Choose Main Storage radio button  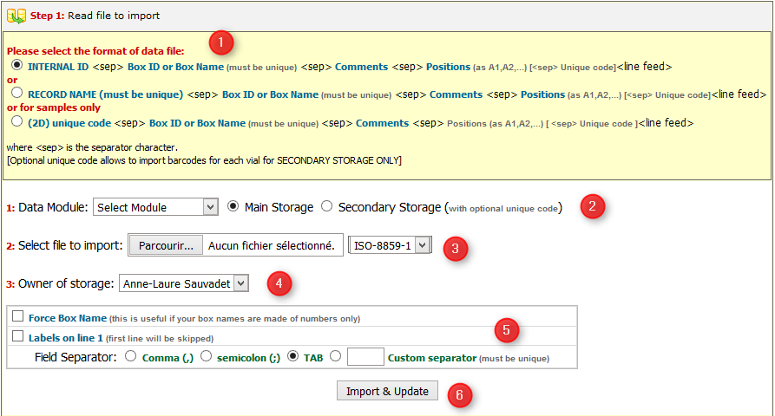pyautogui.click(x=233, y=206)
